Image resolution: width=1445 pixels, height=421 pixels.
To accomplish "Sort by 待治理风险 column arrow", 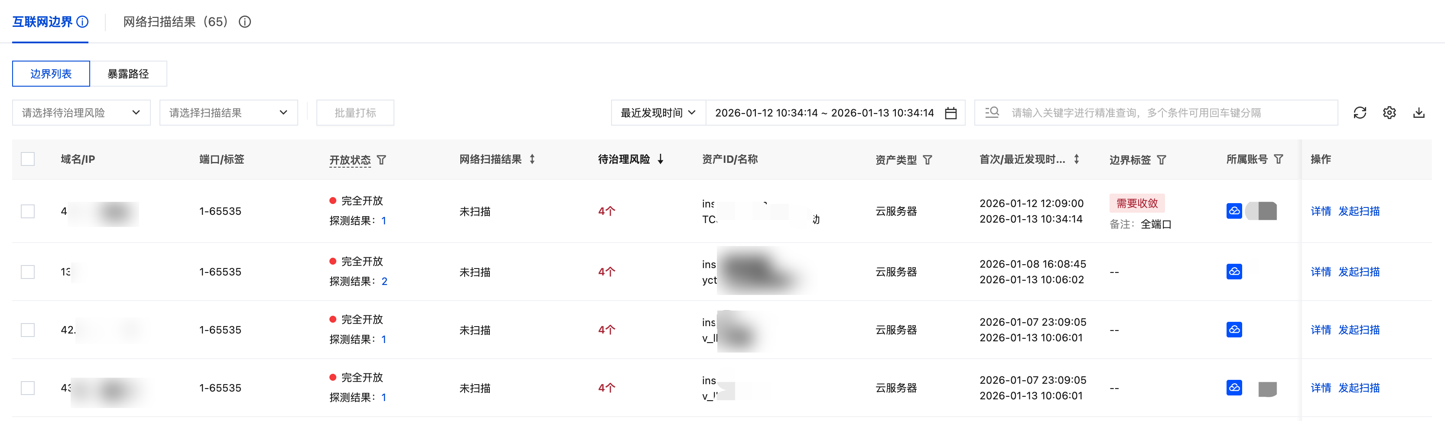I will [661, 159].
